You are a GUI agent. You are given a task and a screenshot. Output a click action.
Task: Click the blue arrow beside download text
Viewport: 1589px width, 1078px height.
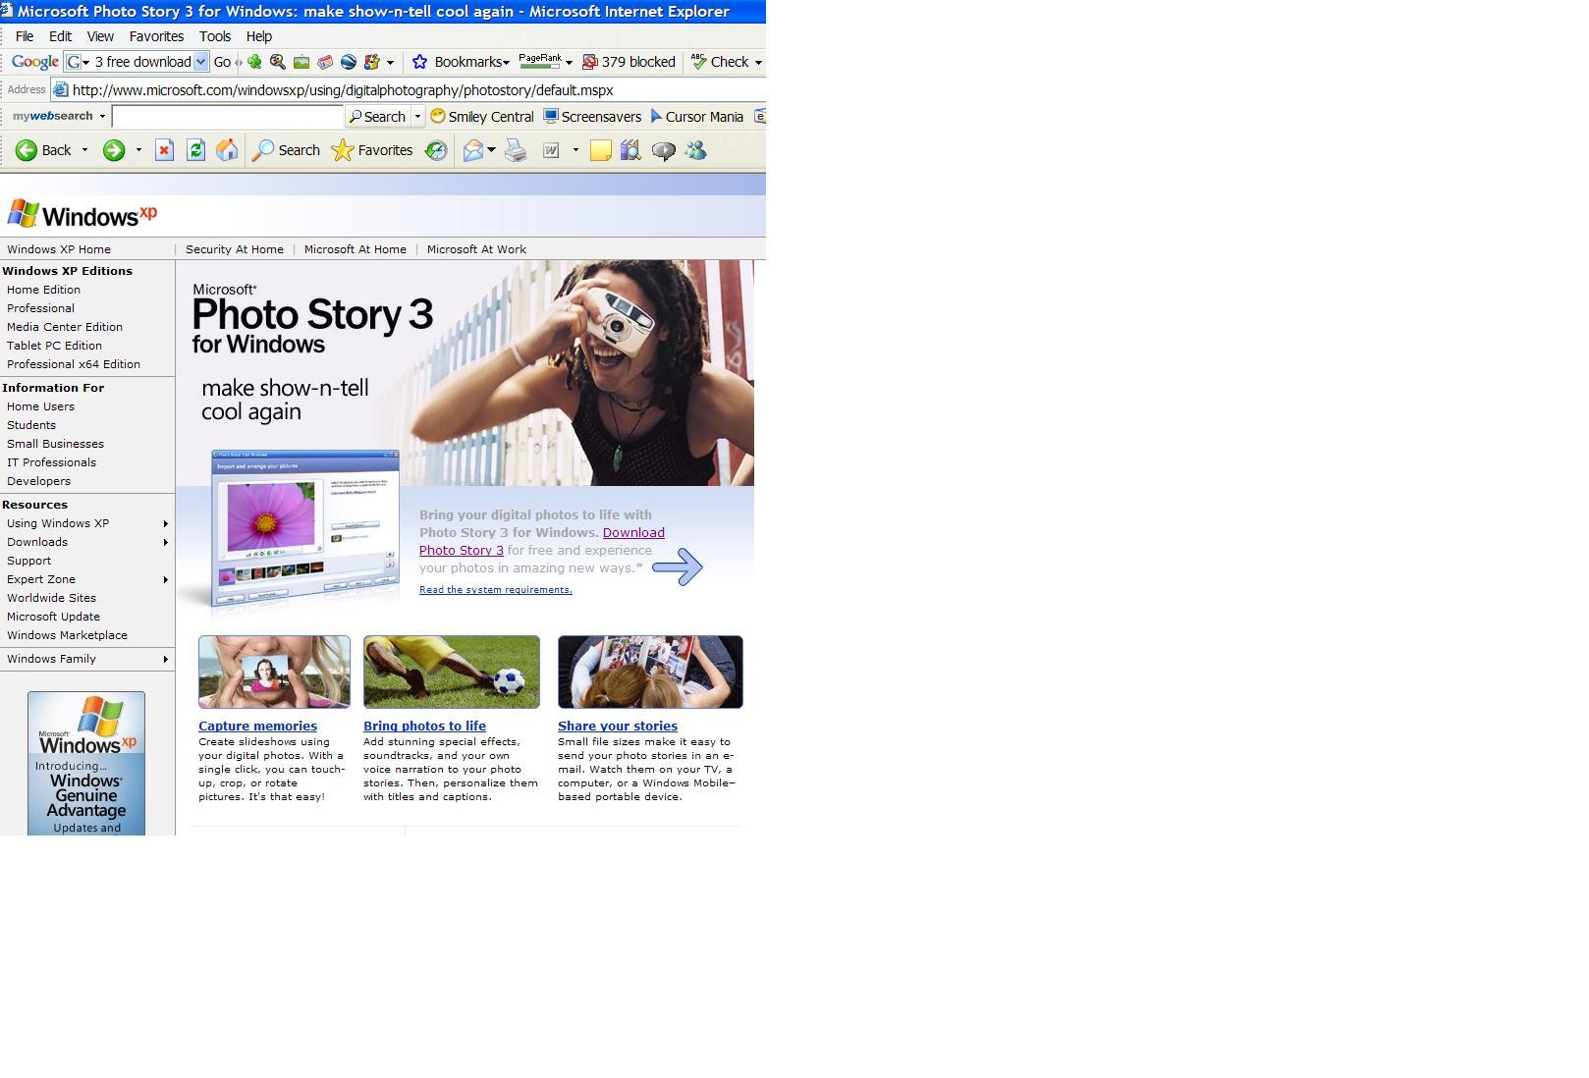pyautogui.click(x=678, y=566)
